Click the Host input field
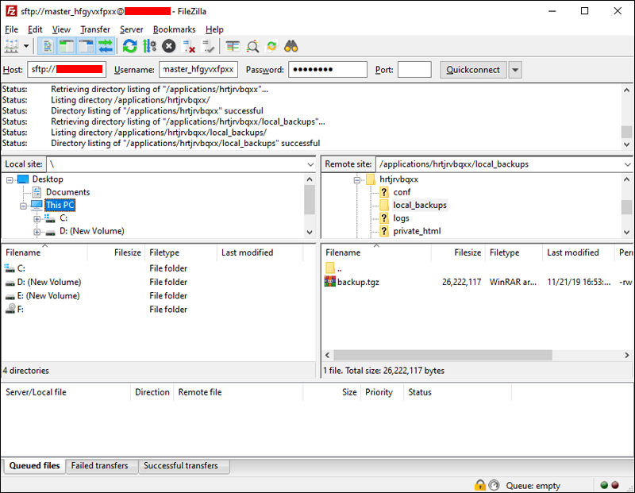Viewport: 635px width, 493px height. tap(67, 69)
